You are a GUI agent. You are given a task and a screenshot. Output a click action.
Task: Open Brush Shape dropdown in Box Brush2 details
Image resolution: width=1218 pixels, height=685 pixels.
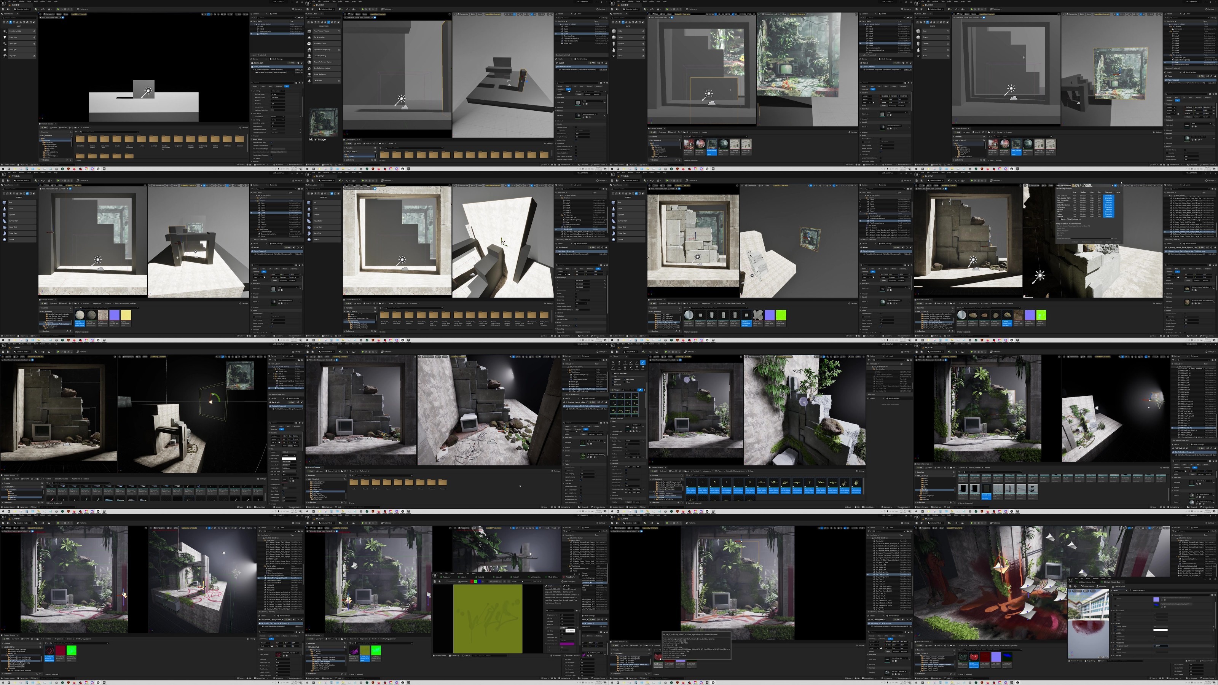click(581, 304)
